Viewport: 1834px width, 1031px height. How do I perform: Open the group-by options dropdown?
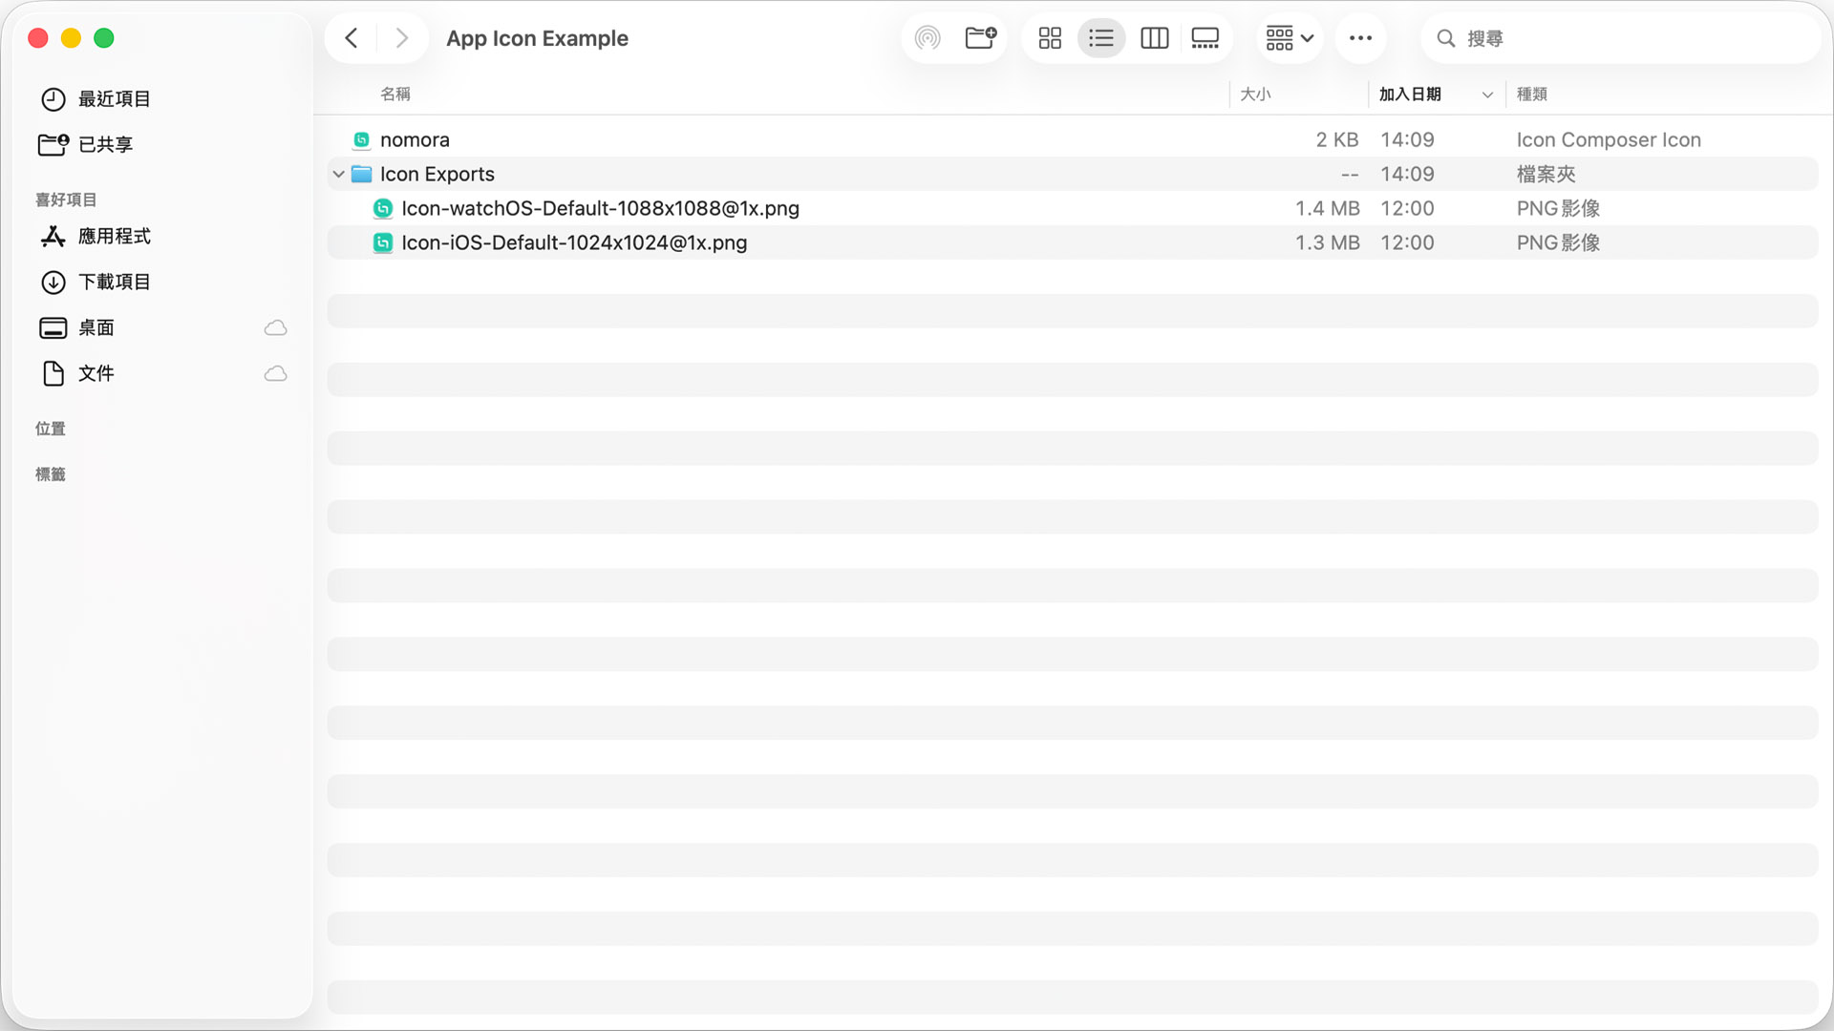click(x=1290, y=38)
